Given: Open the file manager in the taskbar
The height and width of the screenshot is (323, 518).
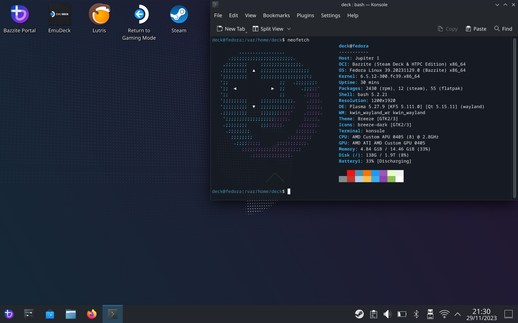Looking at the screenshot, I should point(71,314).
